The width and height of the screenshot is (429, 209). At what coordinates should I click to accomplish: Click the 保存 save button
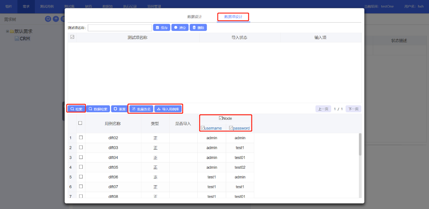point(161,28)
